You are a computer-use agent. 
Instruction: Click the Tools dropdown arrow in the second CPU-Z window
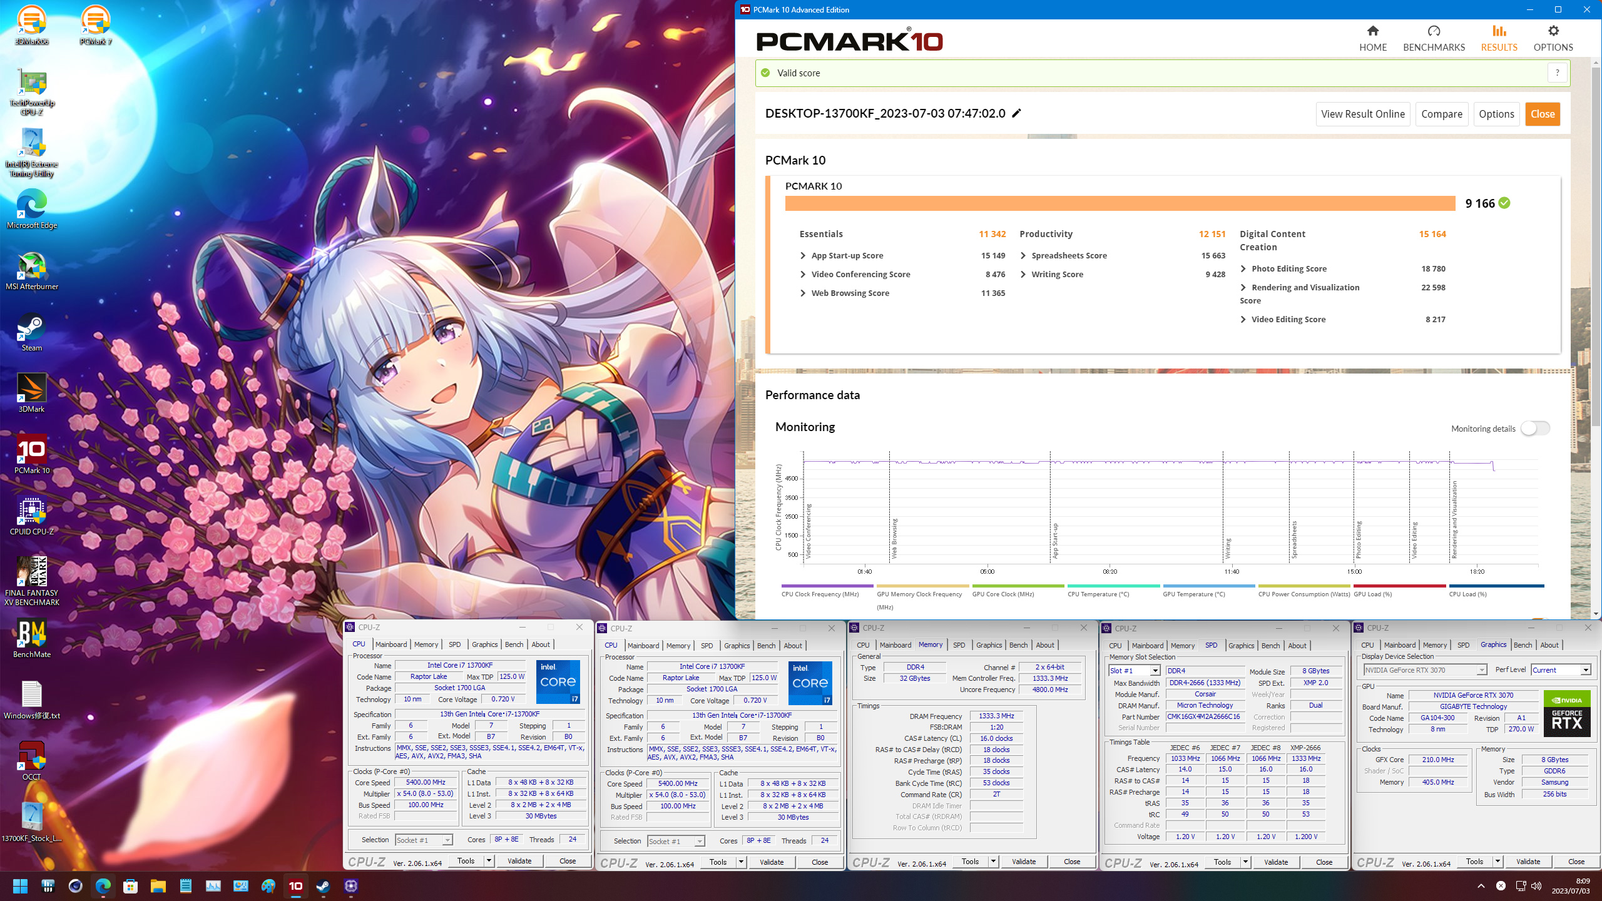tap(741, 862)
